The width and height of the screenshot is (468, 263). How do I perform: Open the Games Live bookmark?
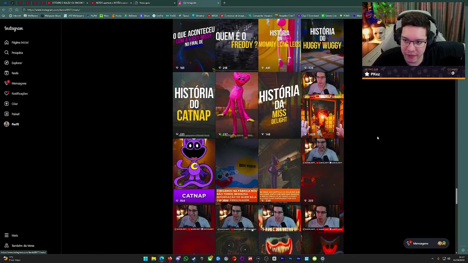tap(329, 16)
